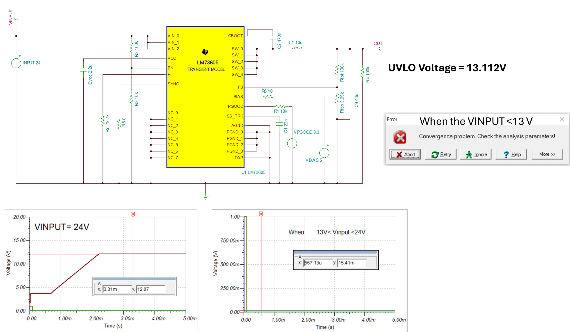Click the TI logo on the LM73605 block
570x332 pixels.
[x=205, y=52]
